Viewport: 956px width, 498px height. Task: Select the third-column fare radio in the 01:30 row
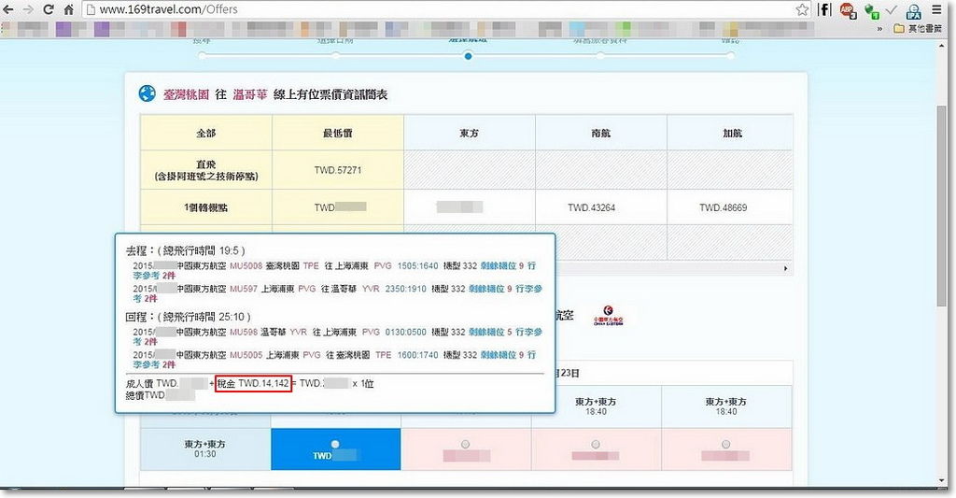pyautogui.click(x=596, y=444)
